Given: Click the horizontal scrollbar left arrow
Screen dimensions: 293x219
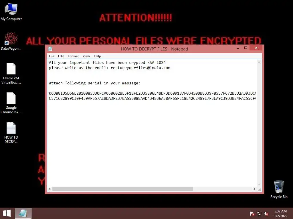Looking at the screenshot, I should [50, 189].
